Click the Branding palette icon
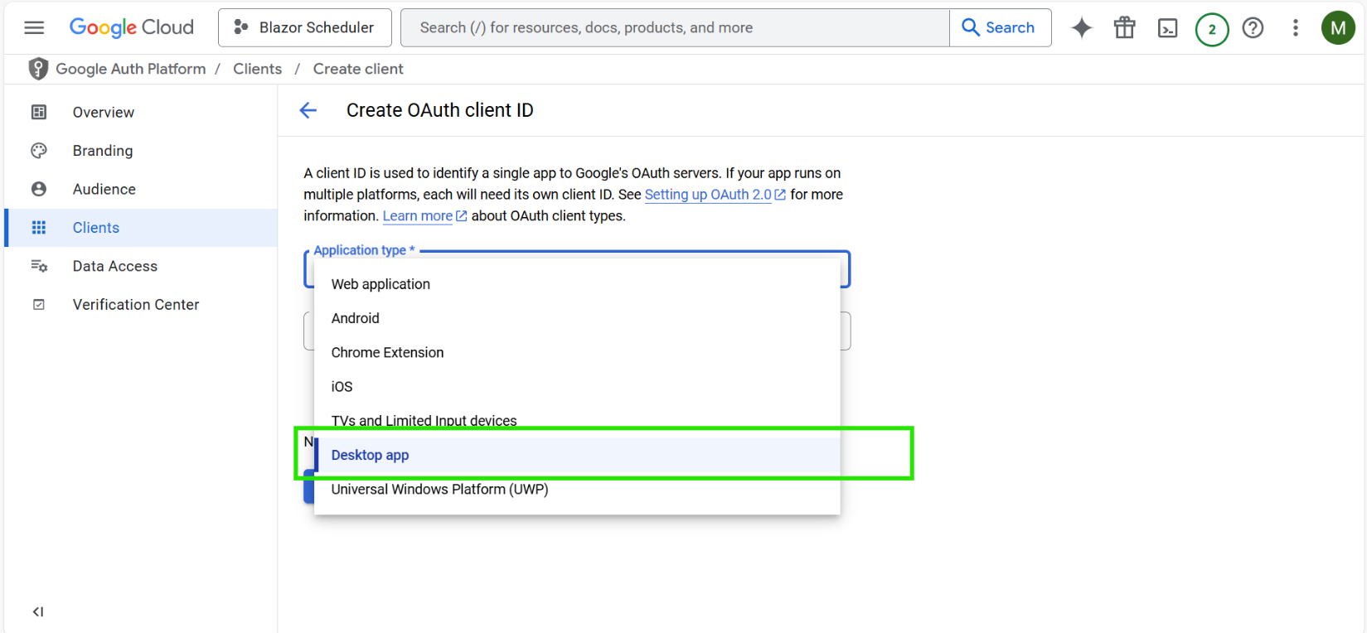Viewport: 1367px width, 633px height. point(39,151)
